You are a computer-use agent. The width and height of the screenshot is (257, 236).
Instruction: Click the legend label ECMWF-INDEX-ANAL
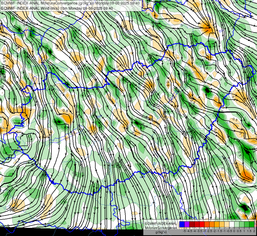point(161,224)
